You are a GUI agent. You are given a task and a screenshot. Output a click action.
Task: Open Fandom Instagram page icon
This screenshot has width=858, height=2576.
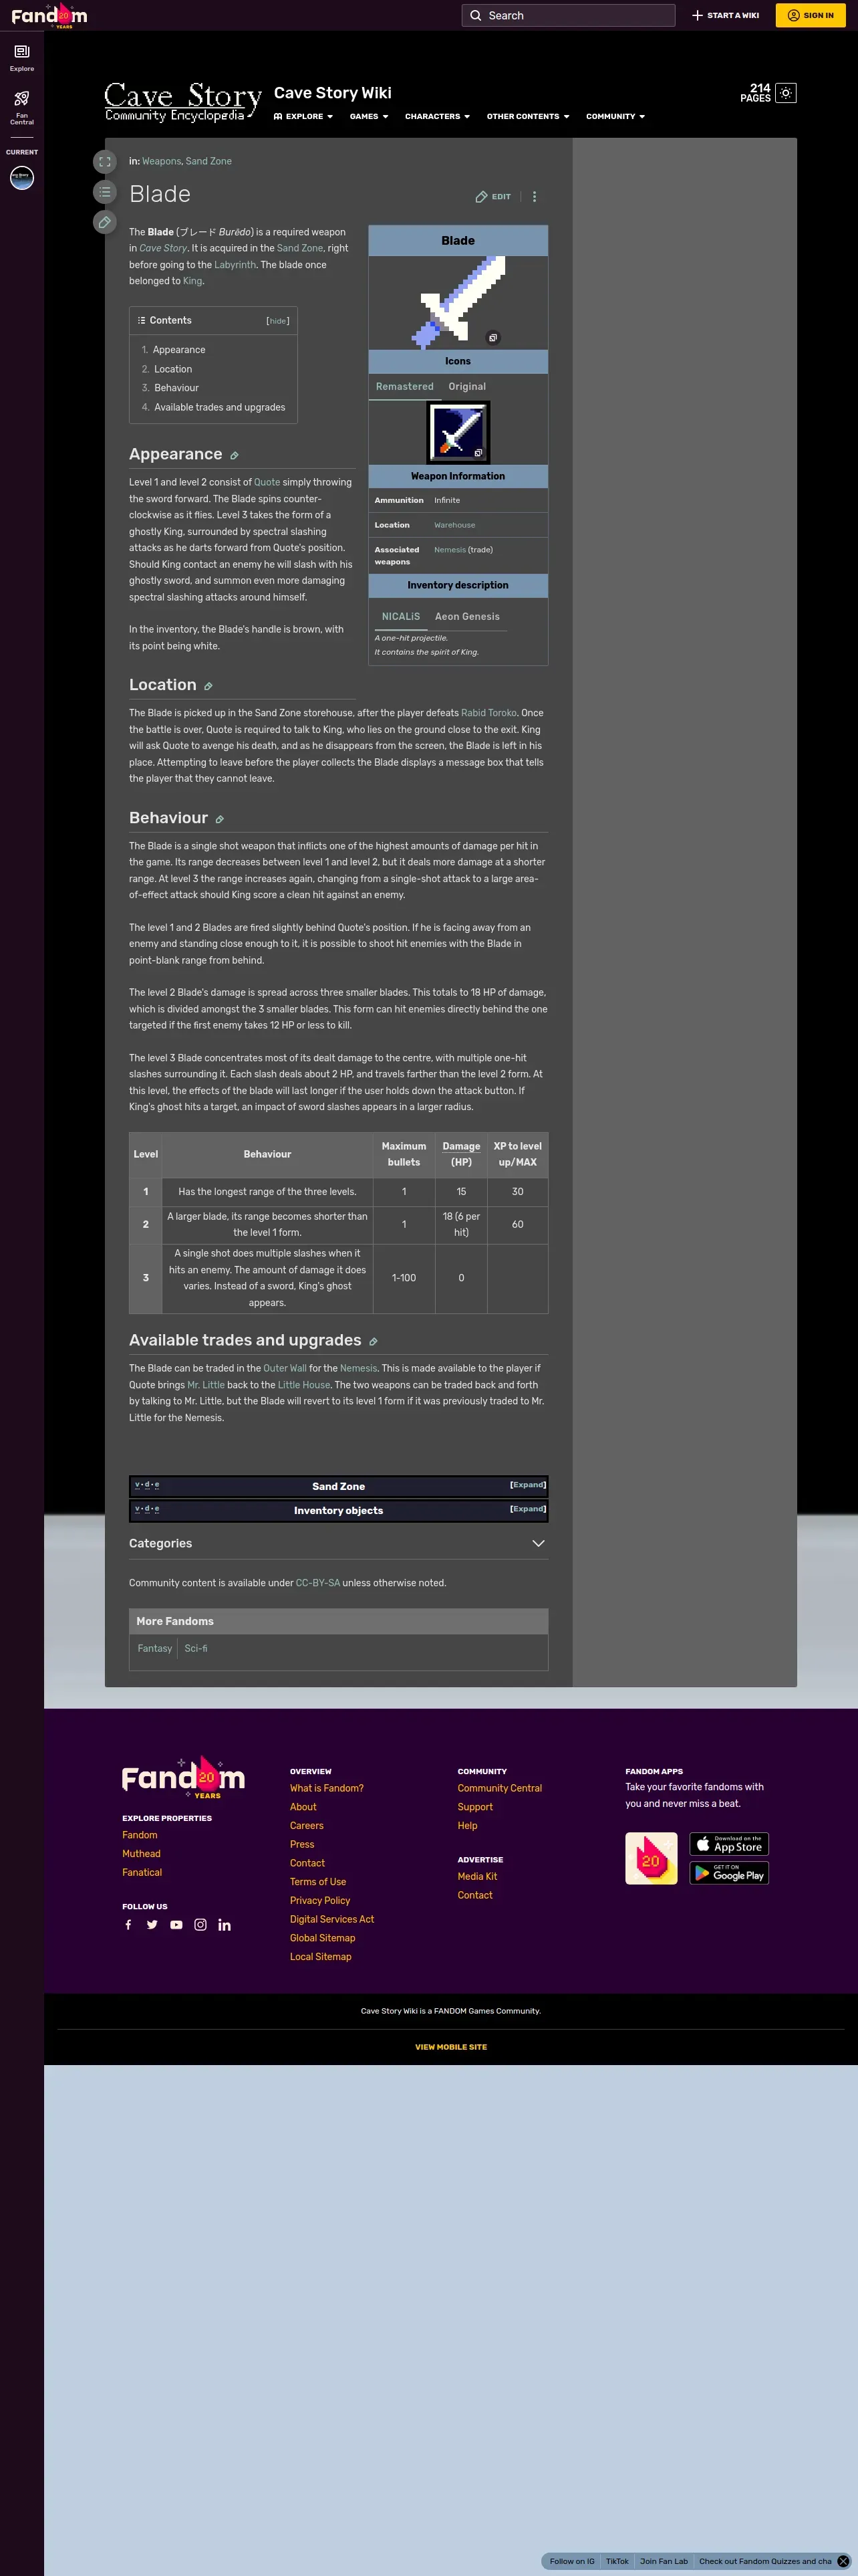pyautogui.click(x=200, y=1925)
